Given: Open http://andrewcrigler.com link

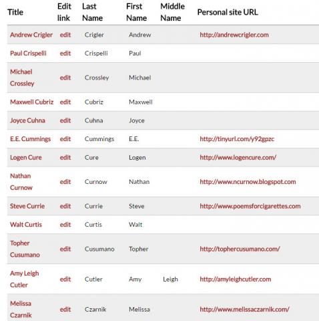Looking at the screenshot, I should coord(234,35).
